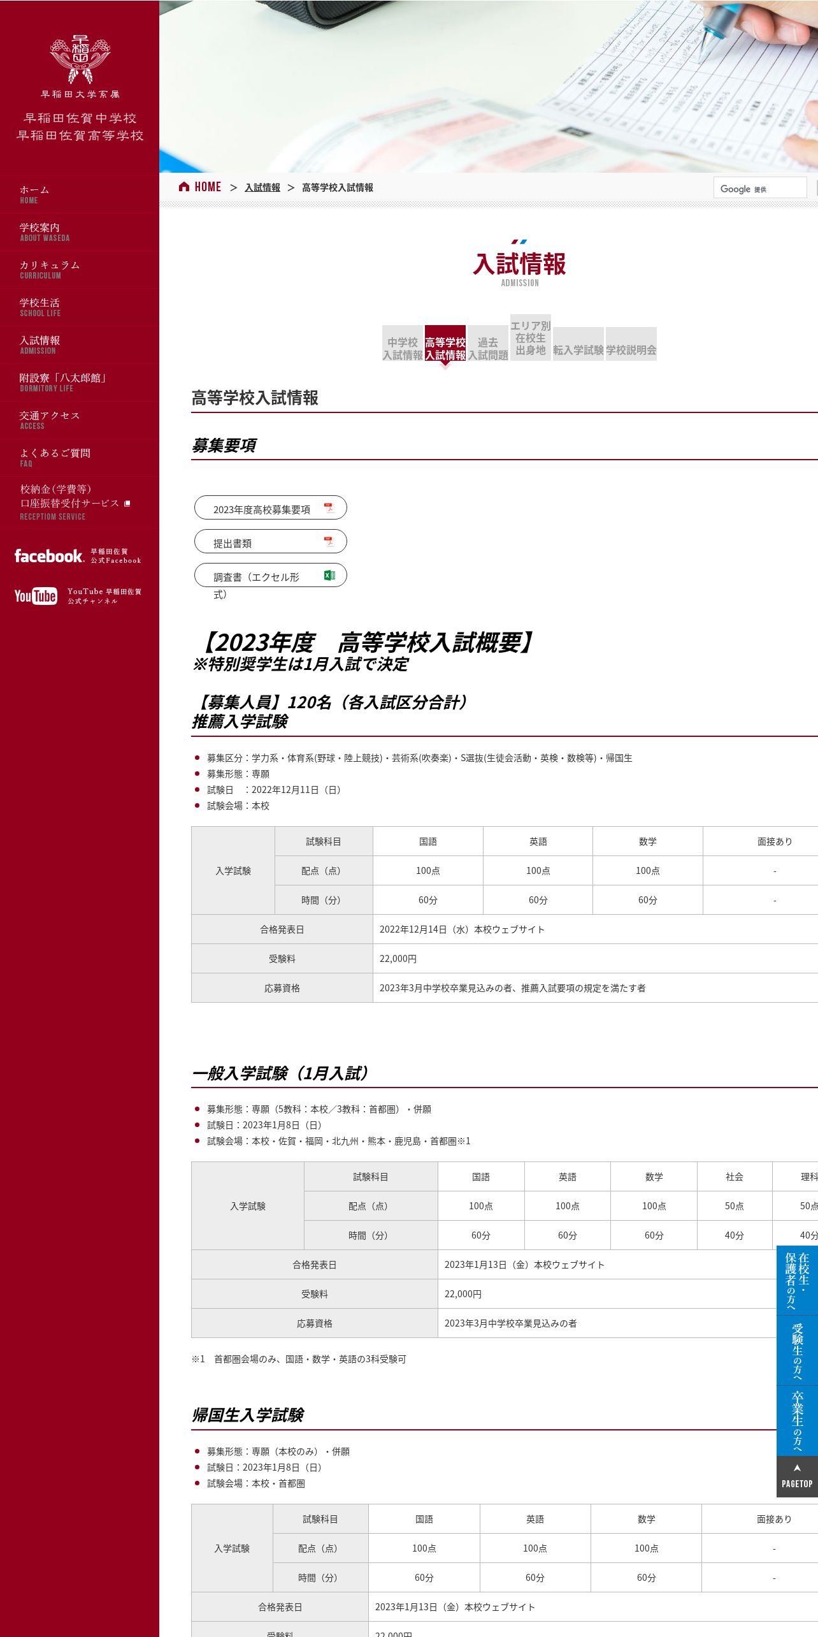Image resolution: width=818 pixels, height=1637 pixels.
Task: Select 過去入試問題 tab
Action: pos(488,344)
